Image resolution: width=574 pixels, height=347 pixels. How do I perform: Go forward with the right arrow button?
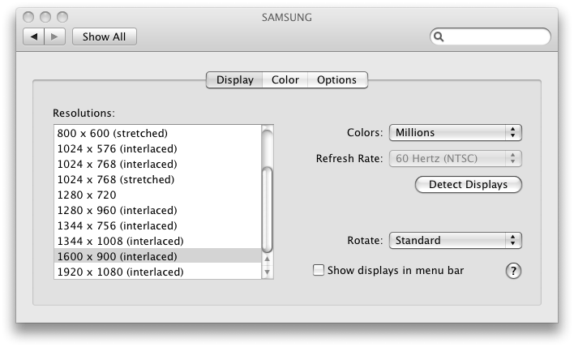click(x=54, y=36)
